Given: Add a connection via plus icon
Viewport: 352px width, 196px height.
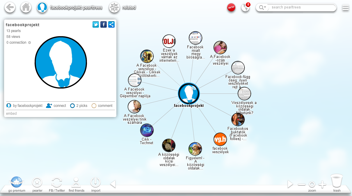Looking at the screenshot, I should (x=29, y=43).
